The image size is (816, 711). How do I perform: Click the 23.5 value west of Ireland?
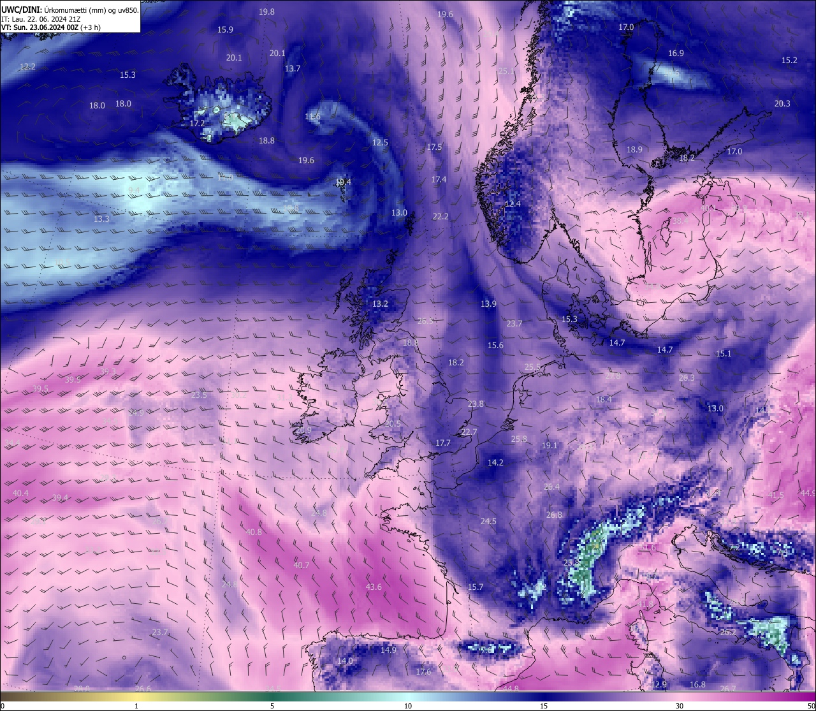point(199,395)
